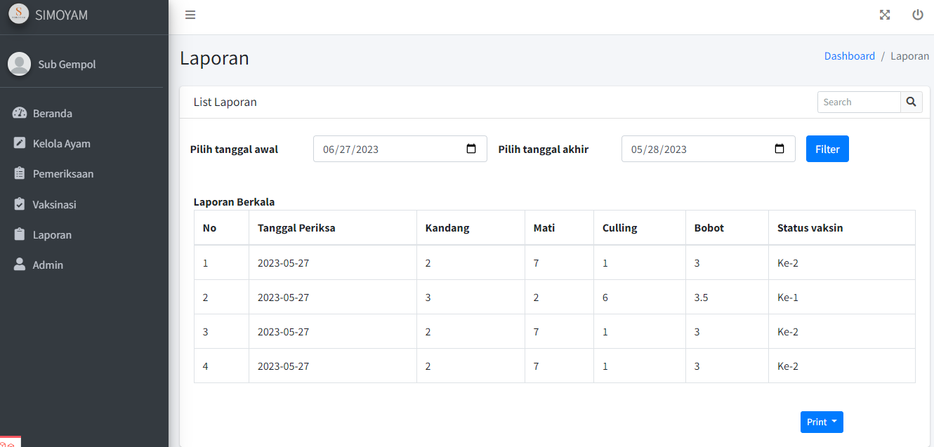This screenshot has width=934, height=447.
Task: Open Admin via the person icon
Action: tap(19, 265)
